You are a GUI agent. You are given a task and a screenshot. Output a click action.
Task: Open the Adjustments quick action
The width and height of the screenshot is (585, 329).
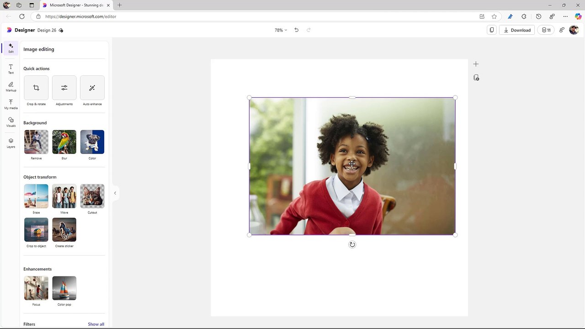(x=64, y=88)
